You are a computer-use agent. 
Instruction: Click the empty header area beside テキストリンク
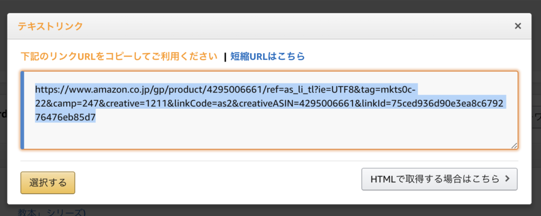[297, 26]
